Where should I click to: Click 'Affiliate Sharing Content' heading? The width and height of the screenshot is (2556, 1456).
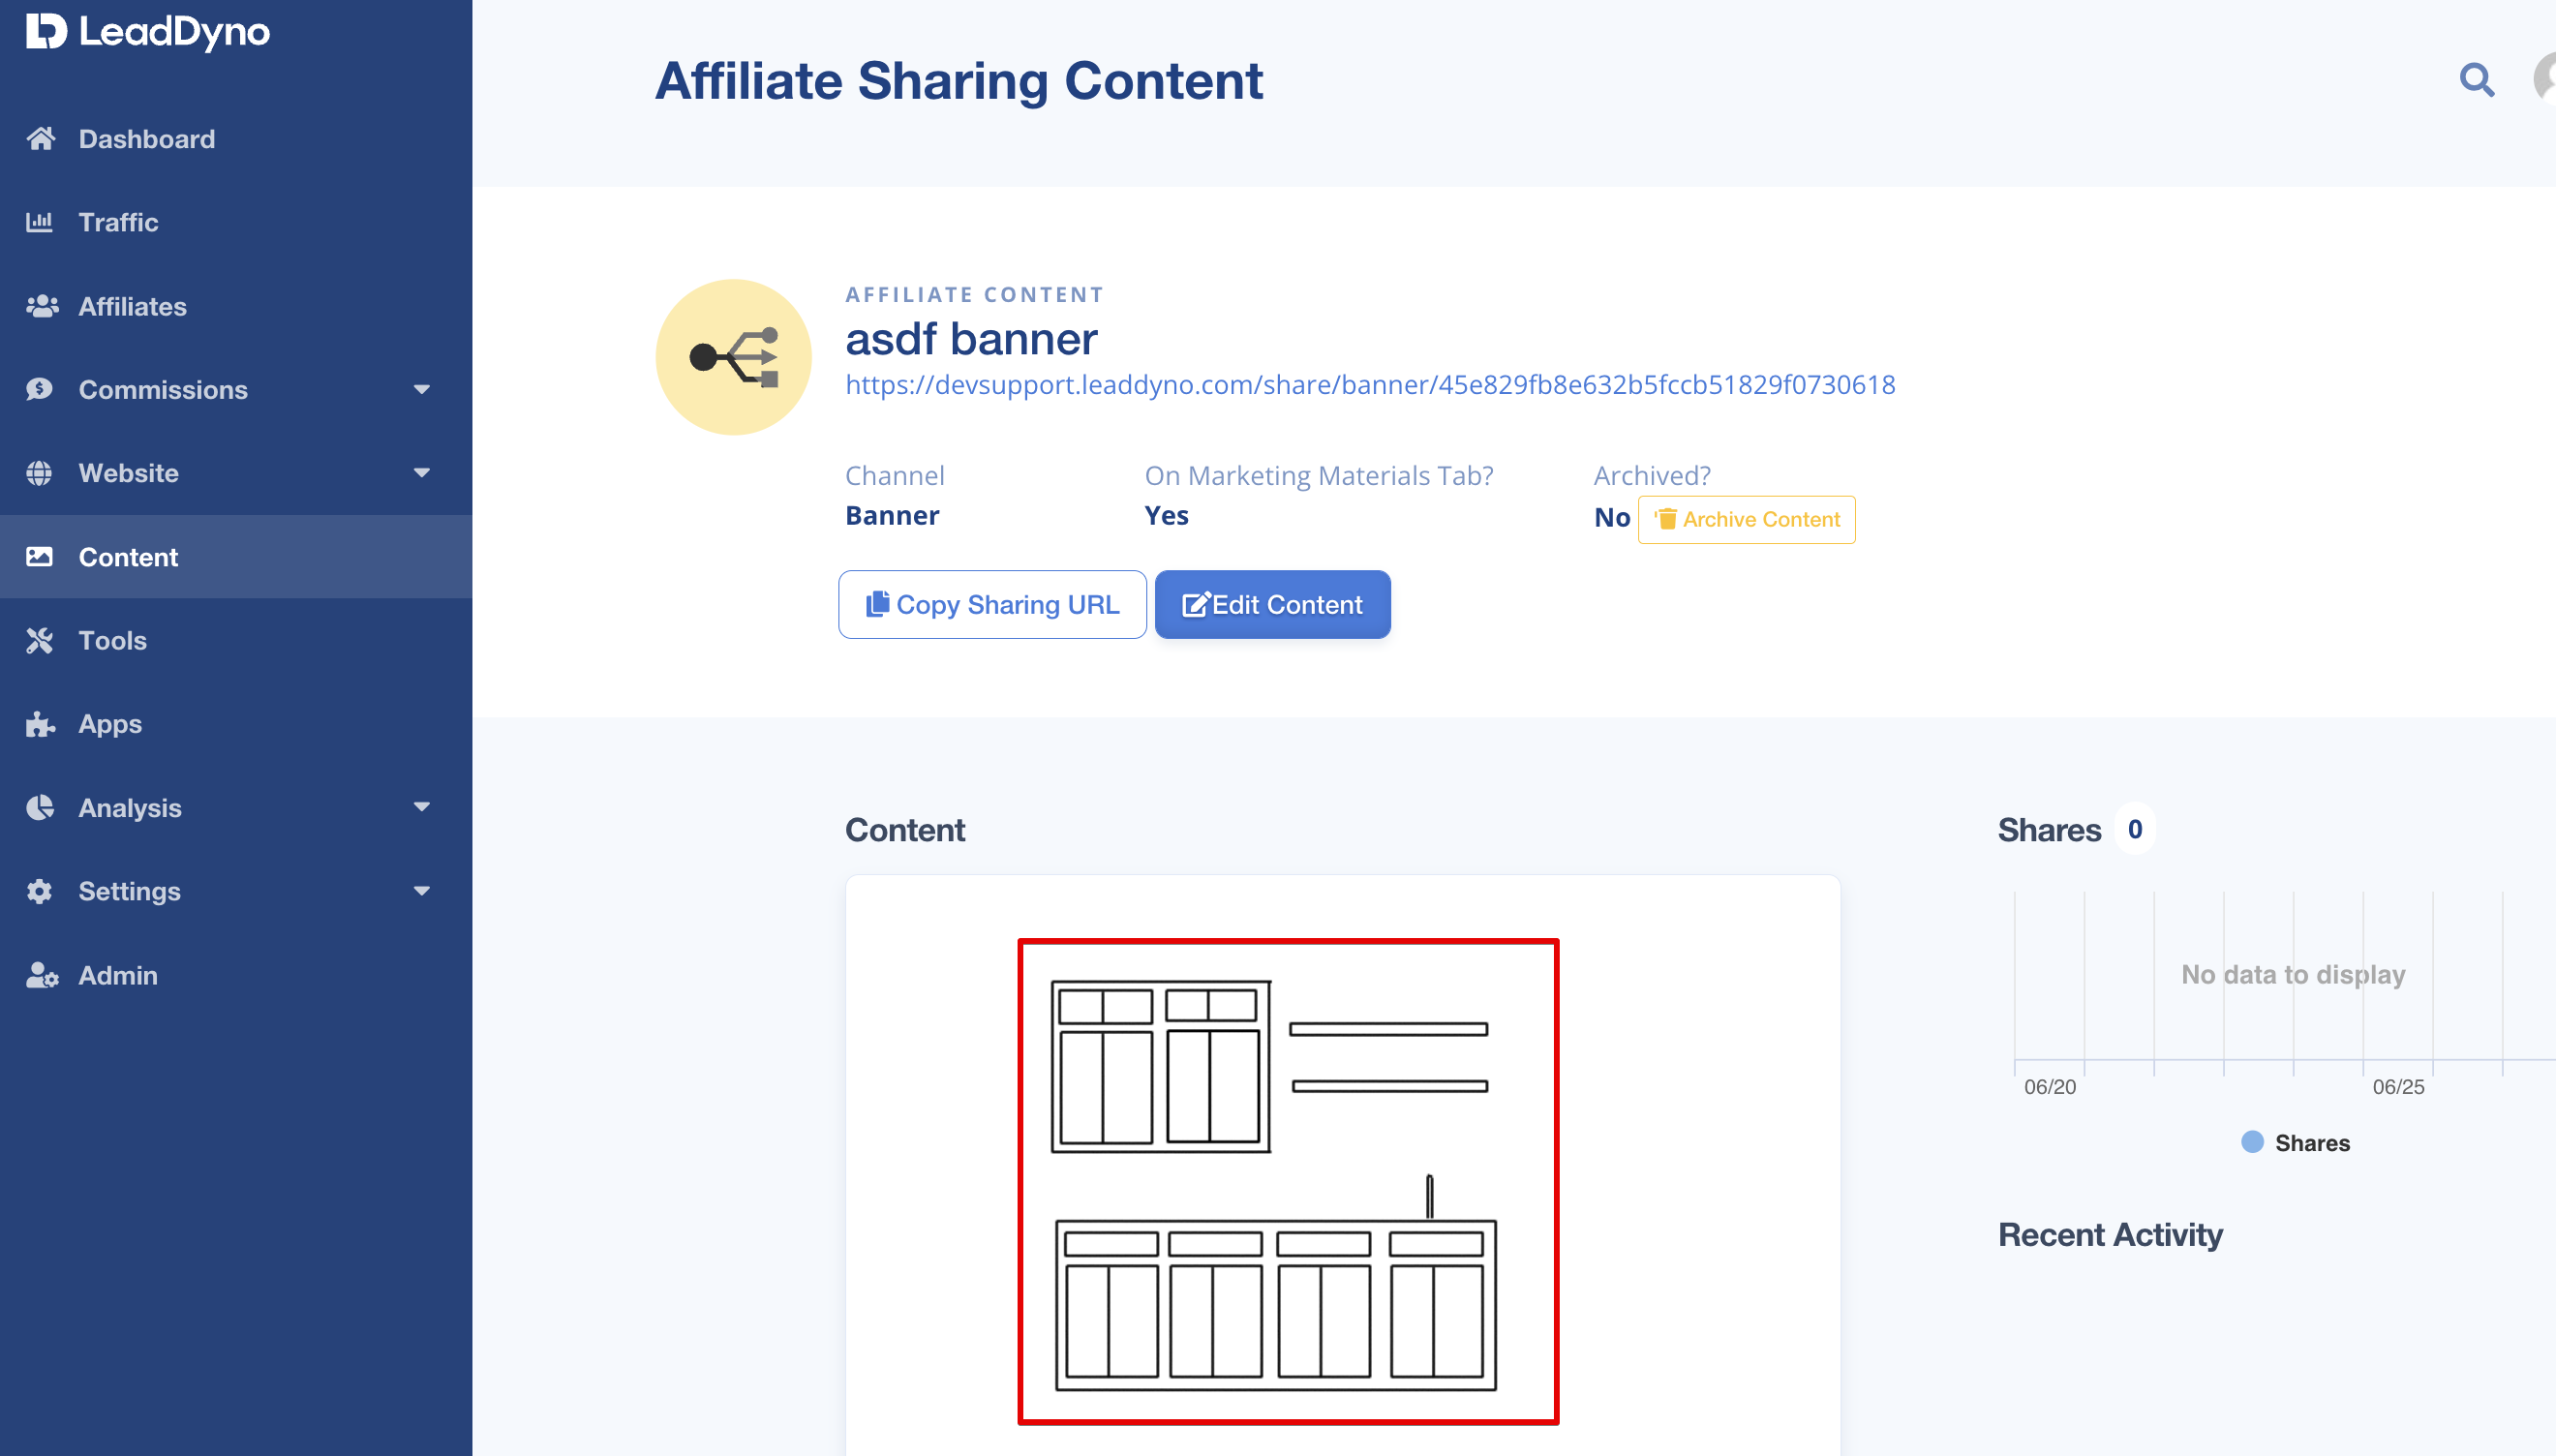coord(959,80)
